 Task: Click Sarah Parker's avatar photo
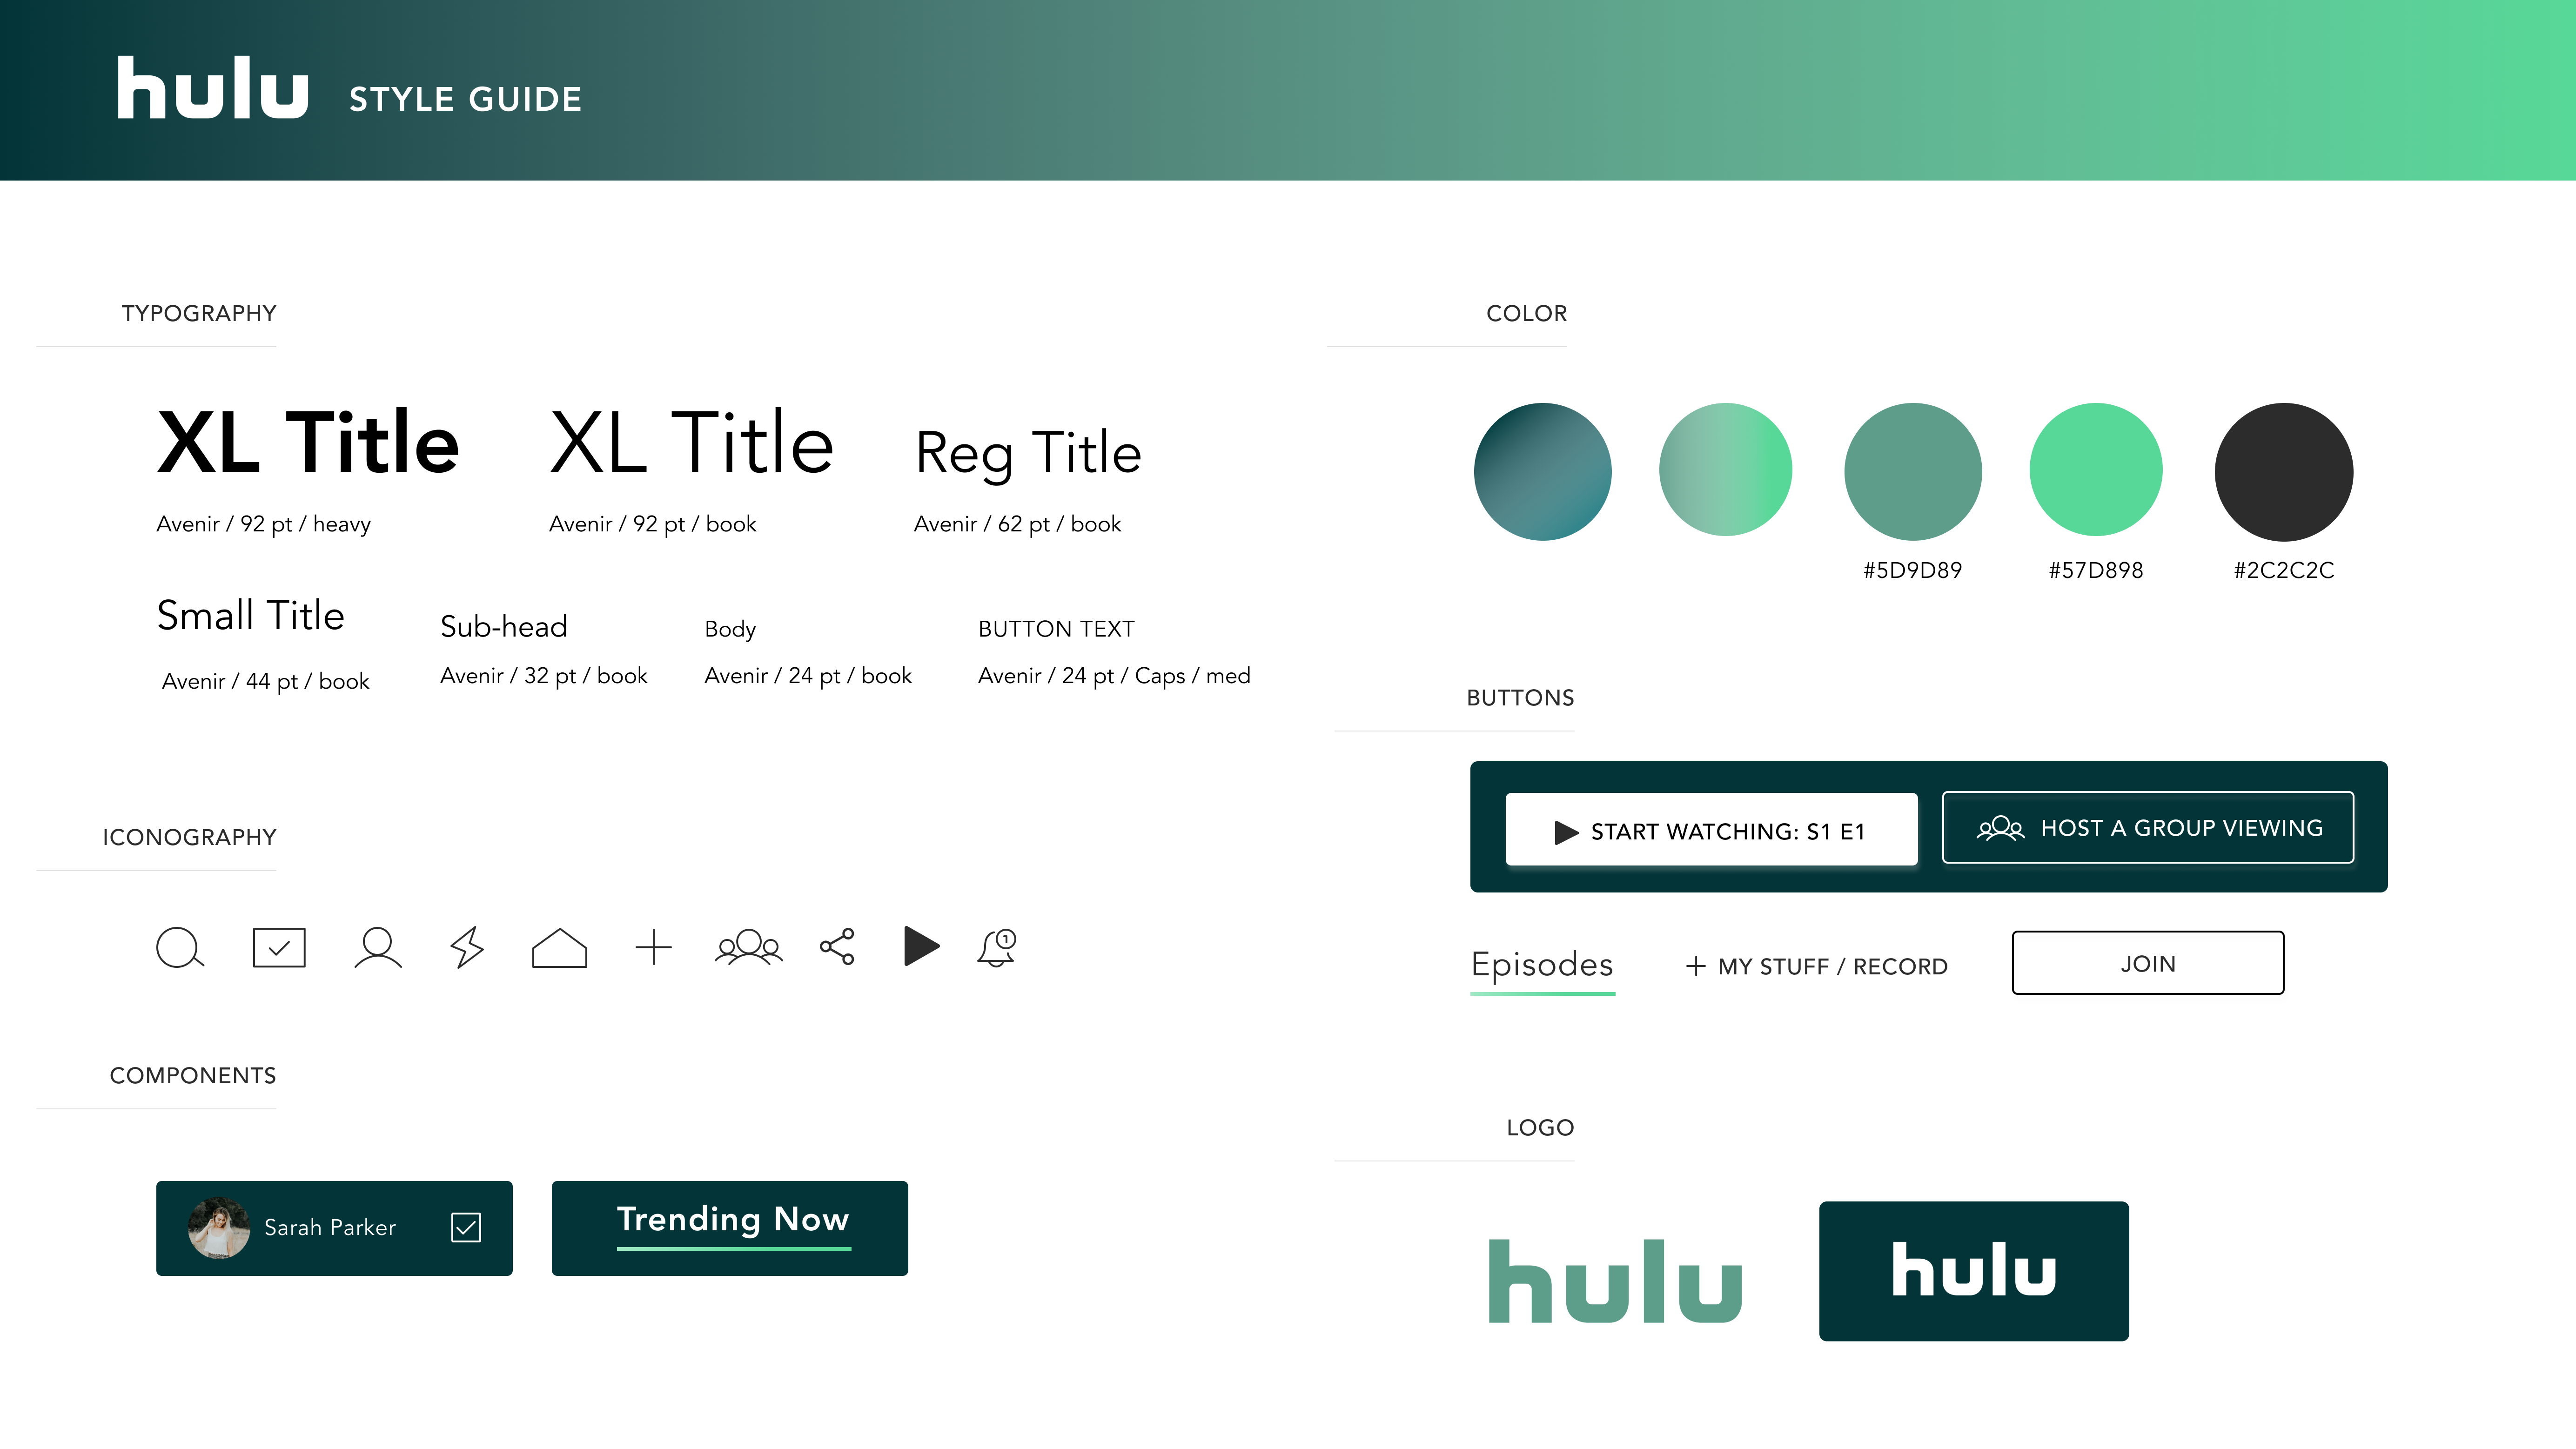coord(219,1228)
